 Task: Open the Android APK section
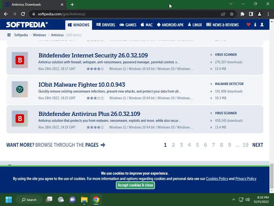point(170,25)
